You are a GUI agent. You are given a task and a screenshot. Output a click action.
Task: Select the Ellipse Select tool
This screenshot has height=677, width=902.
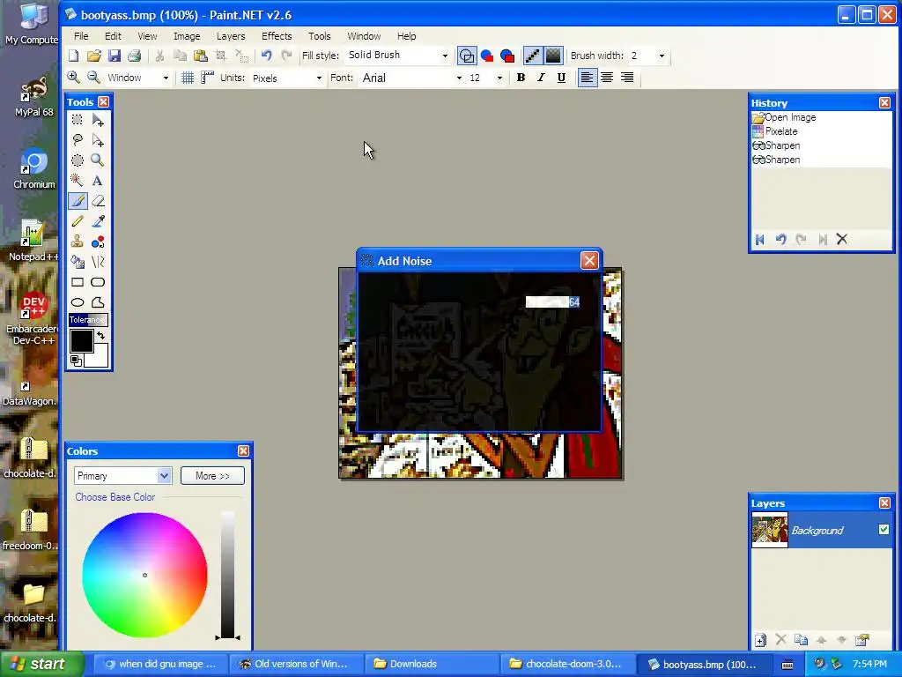pos(78,160)
